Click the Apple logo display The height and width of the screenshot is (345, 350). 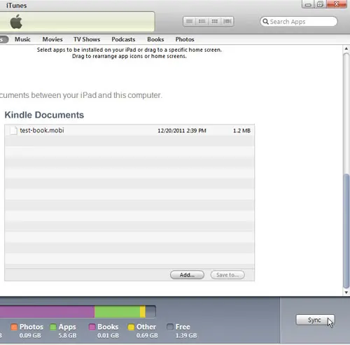click(16, 22)
